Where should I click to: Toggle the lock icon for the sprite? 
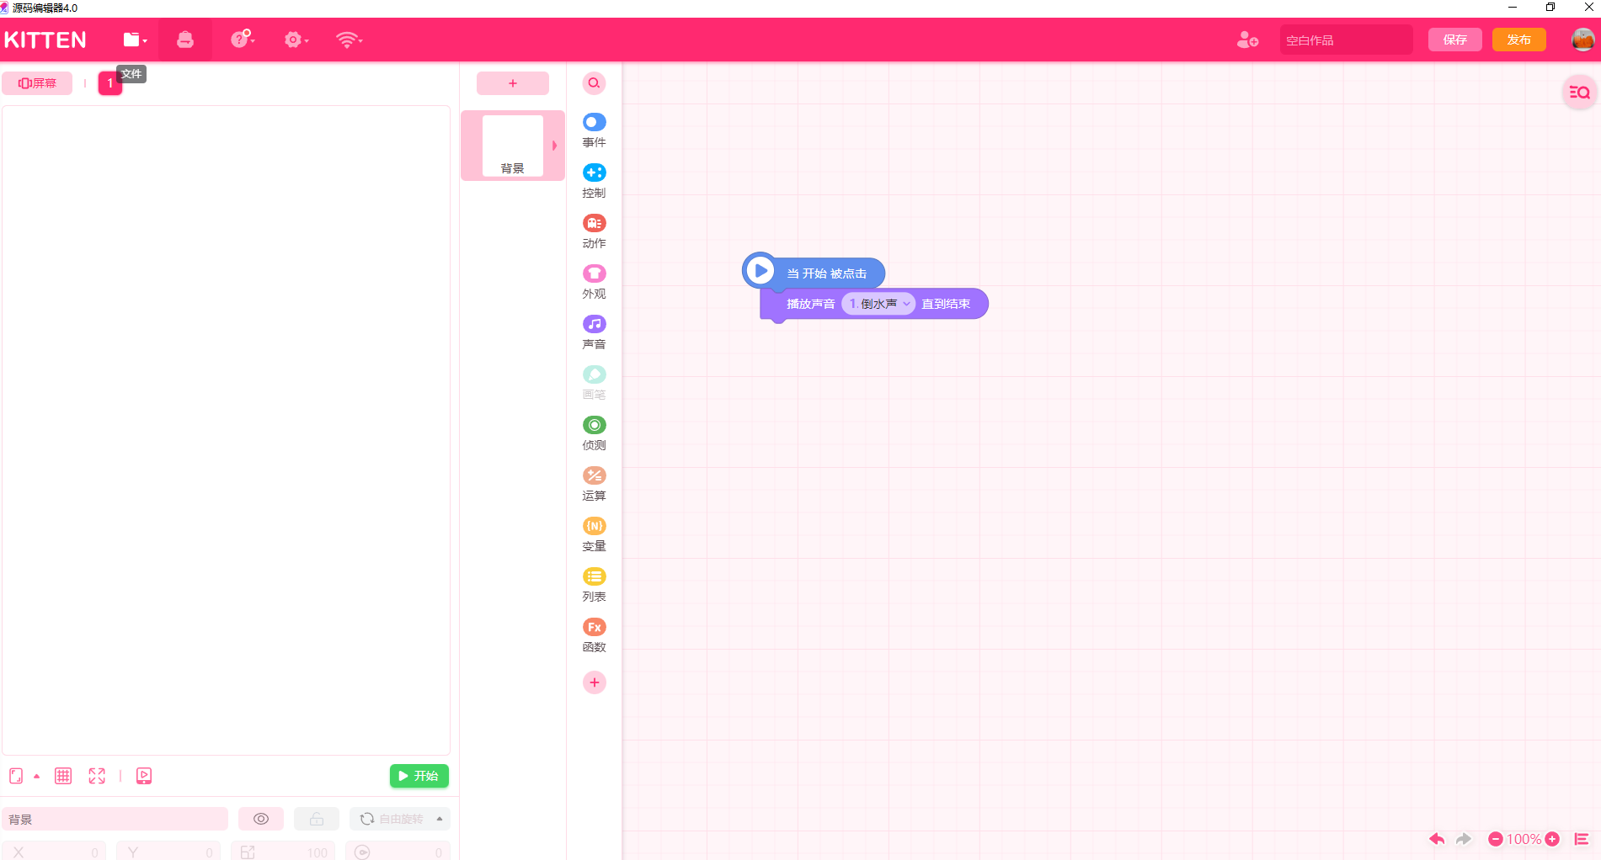coord(317,819)
